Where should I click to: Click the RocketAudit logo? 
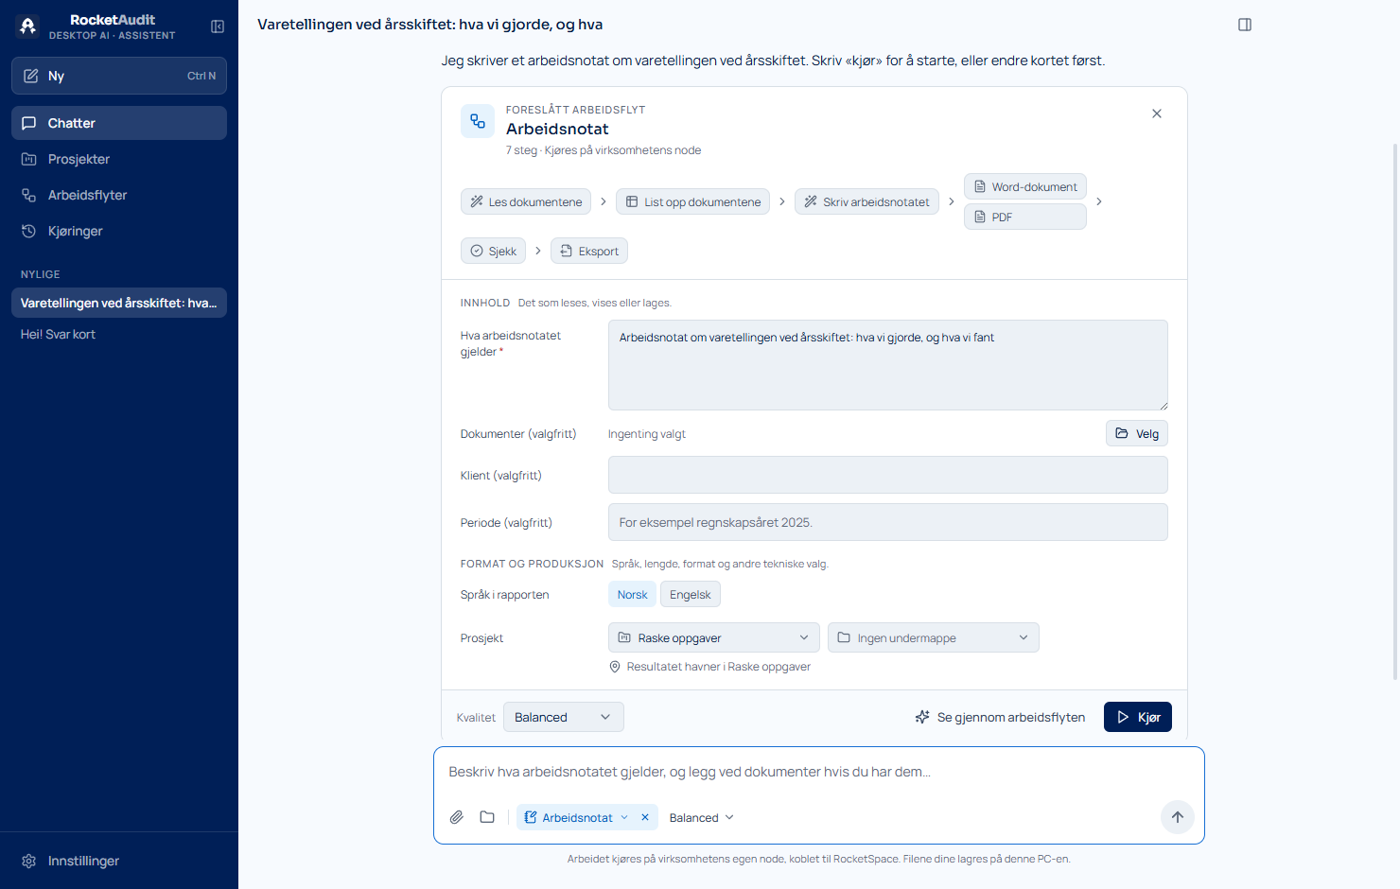coord(28,26)
